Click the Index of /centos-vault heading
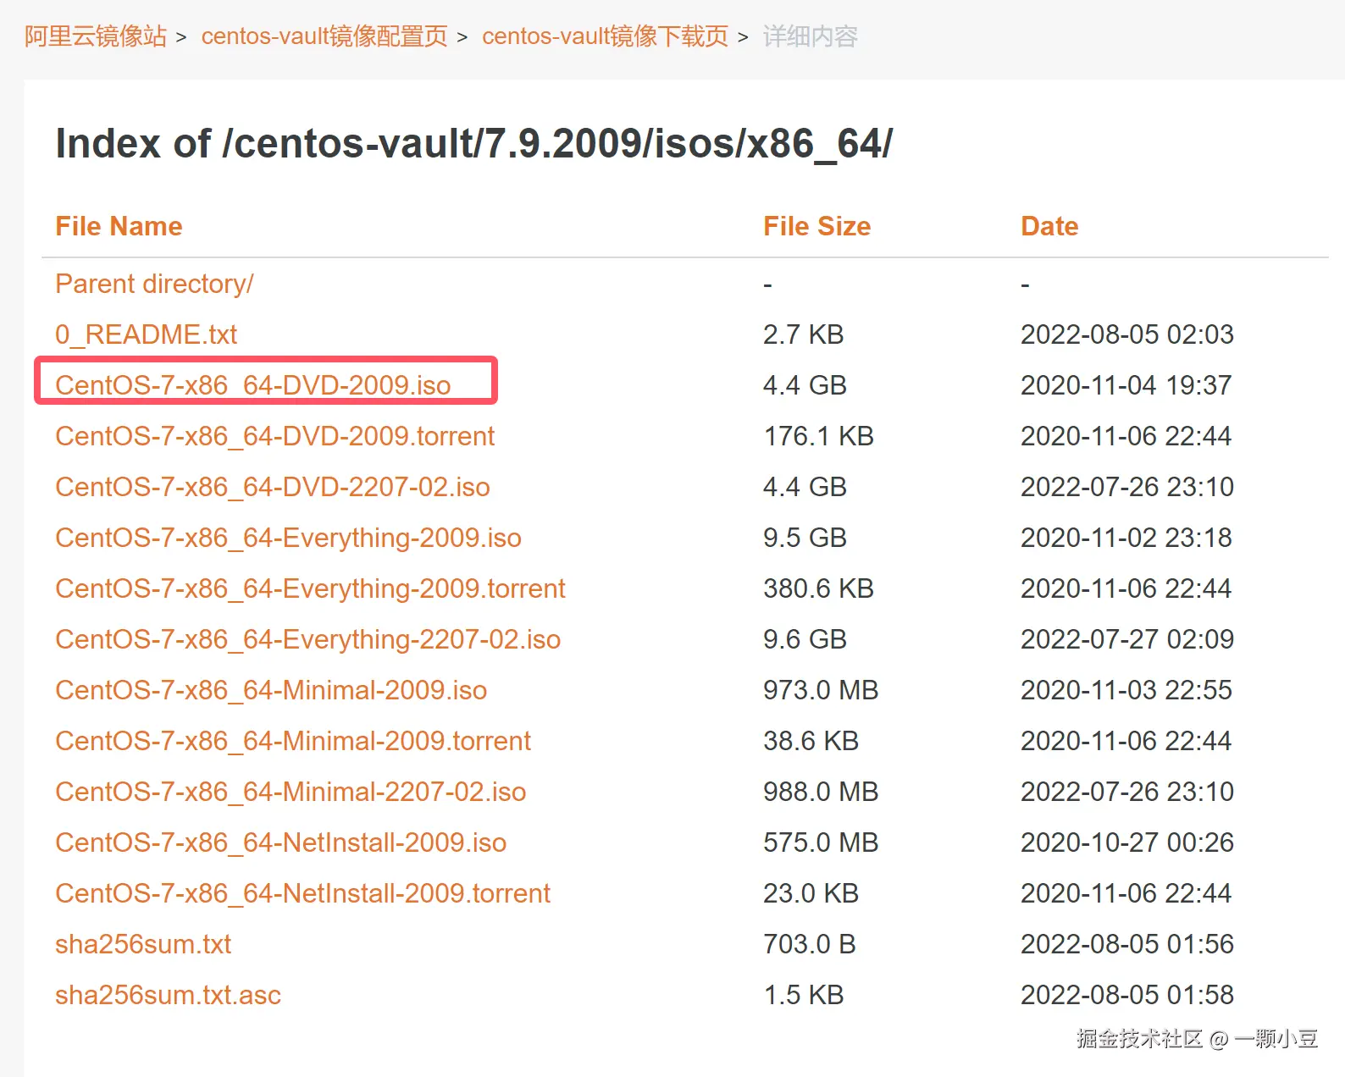Image resolution: width=1345 pixels, height=1077 pixels. point(473,143)
